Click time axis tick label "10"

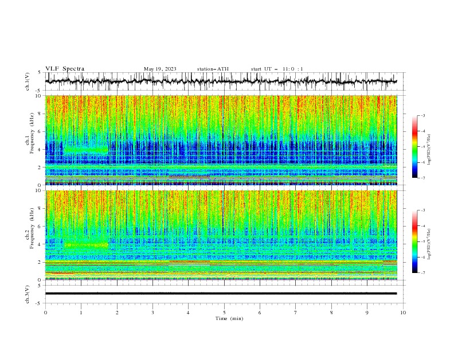[403, 313]
